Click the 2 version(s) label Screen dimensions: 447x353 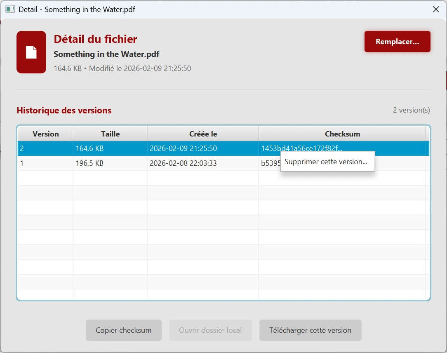[x=411, y=110]
